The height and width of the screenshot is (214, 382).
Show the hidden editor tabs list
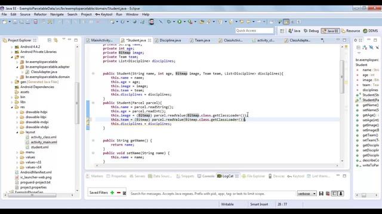click(322, 40)
